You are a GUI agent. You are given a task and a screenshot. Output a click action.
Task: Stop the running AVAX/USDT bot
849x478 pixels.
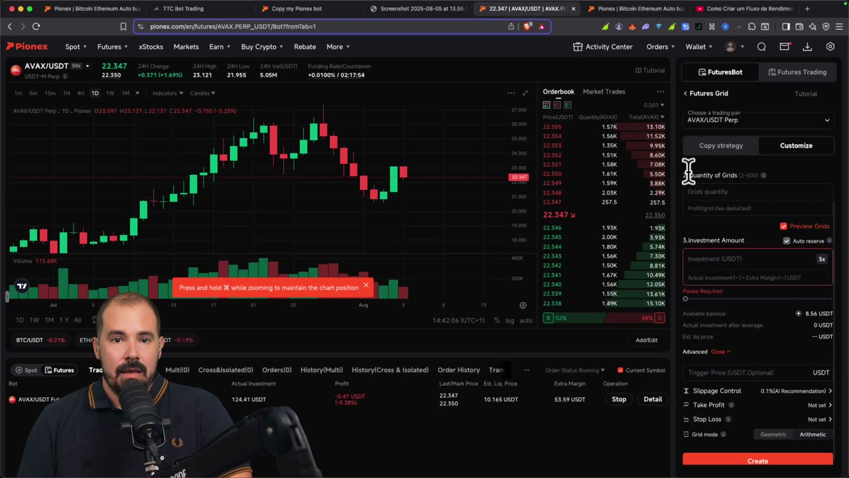619,399
